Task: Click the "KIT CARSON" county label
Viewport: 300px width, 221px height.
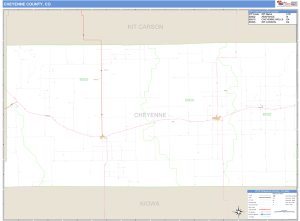Action: point(145,27)
